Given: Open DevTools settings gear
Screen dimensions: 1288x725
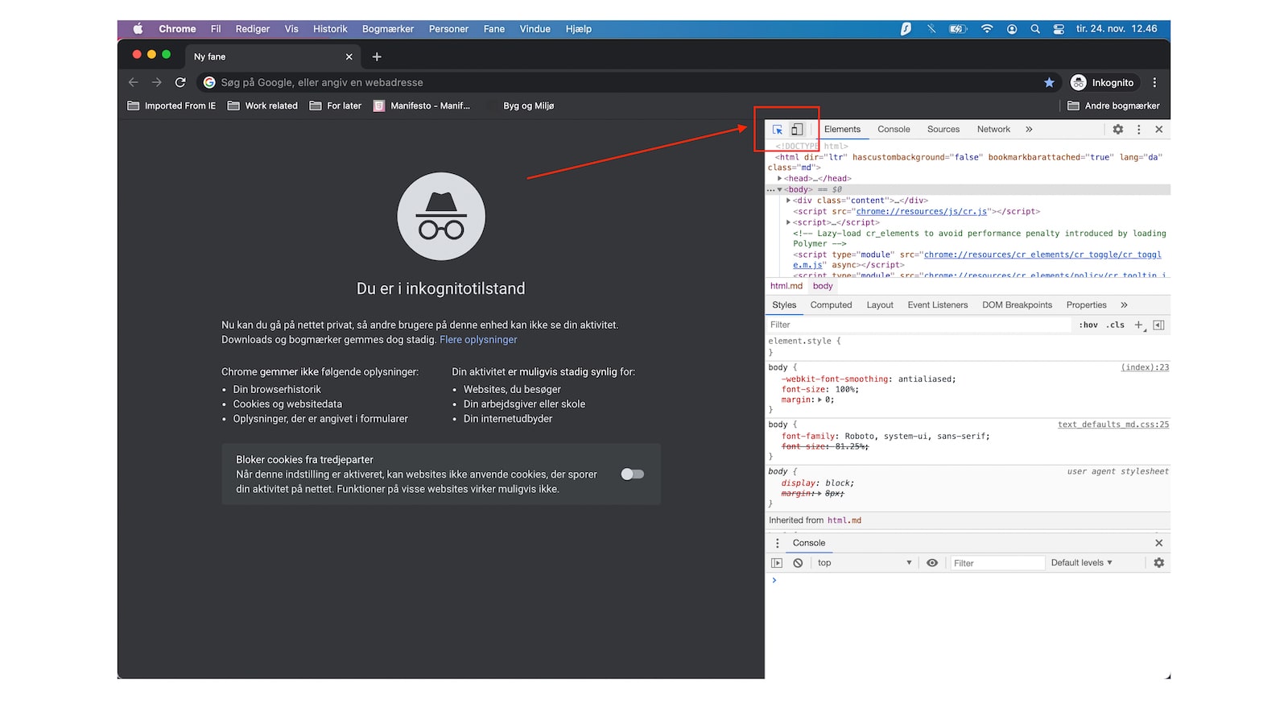Looking at the screenshot, I should 1117,129.
